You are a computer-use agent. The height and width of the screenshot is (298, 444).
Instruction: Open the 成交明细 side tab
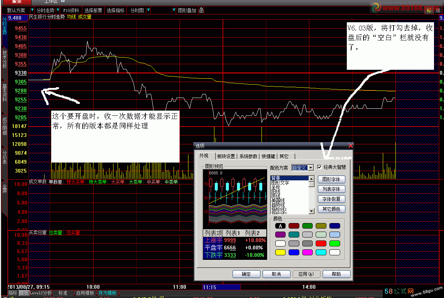click(x=4, y=126)
